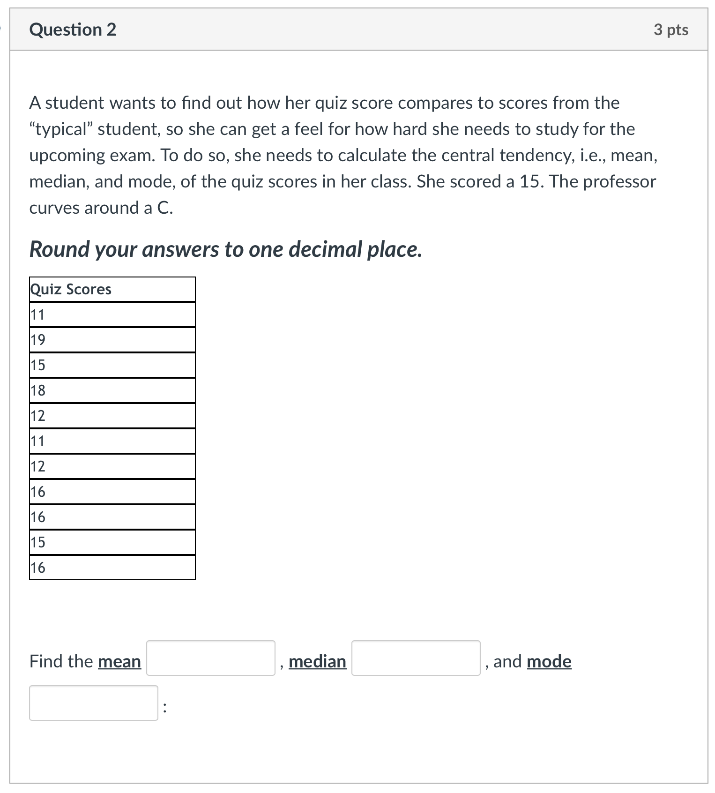Select the italic rounding instruction text
Viewport: 715px width, 793px height.
[x=225, y=250]
